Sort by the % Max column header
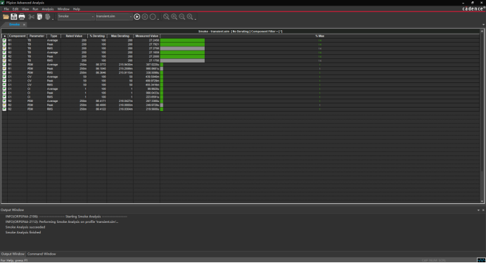Screen dimensions: 486x263 tap(319, 36)
